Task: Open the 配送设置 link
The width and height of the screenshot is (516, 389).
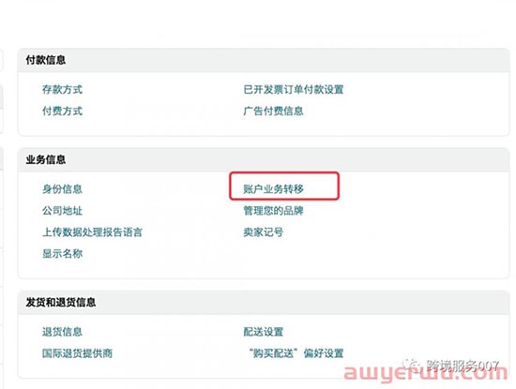Action: pos(264,332)
